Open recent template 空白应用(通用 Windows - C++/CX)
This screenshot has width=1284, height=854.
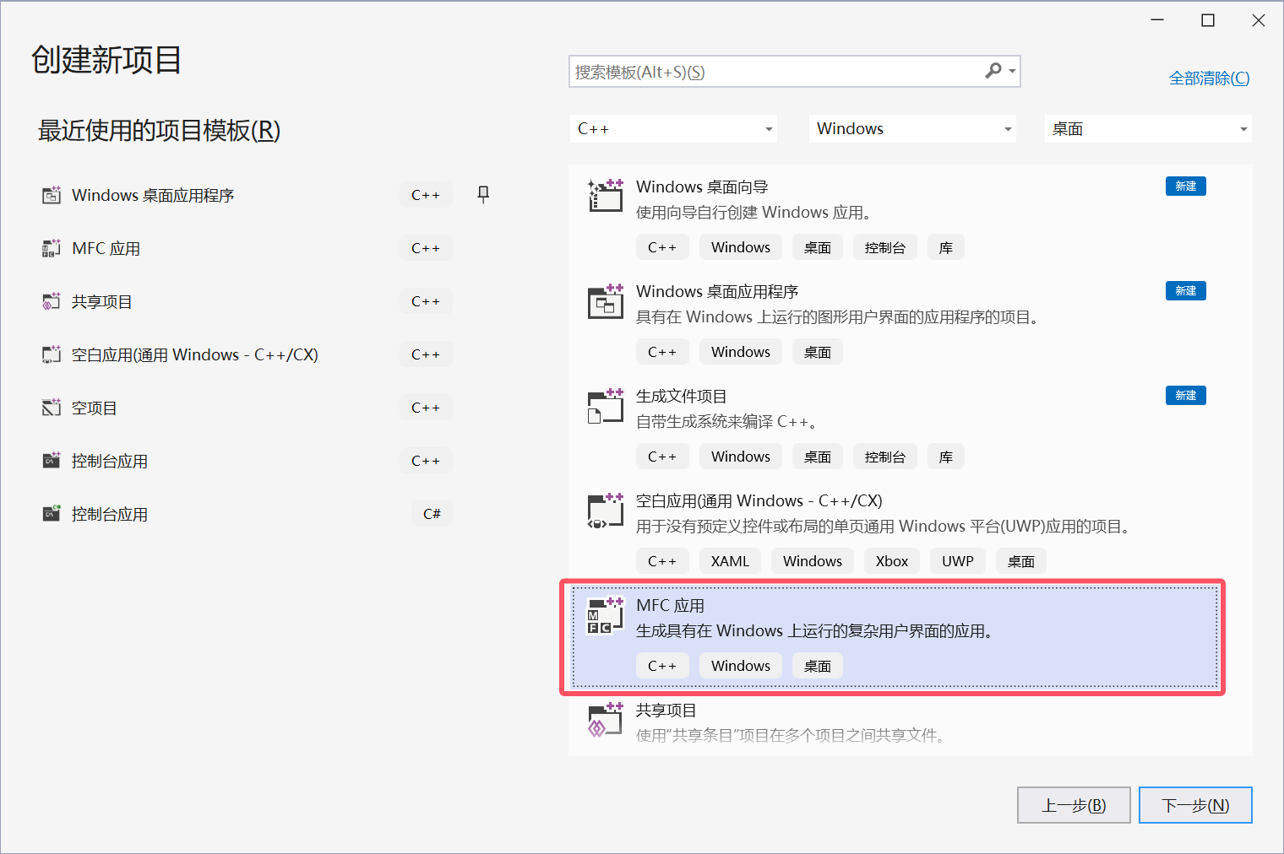(195, 354)
